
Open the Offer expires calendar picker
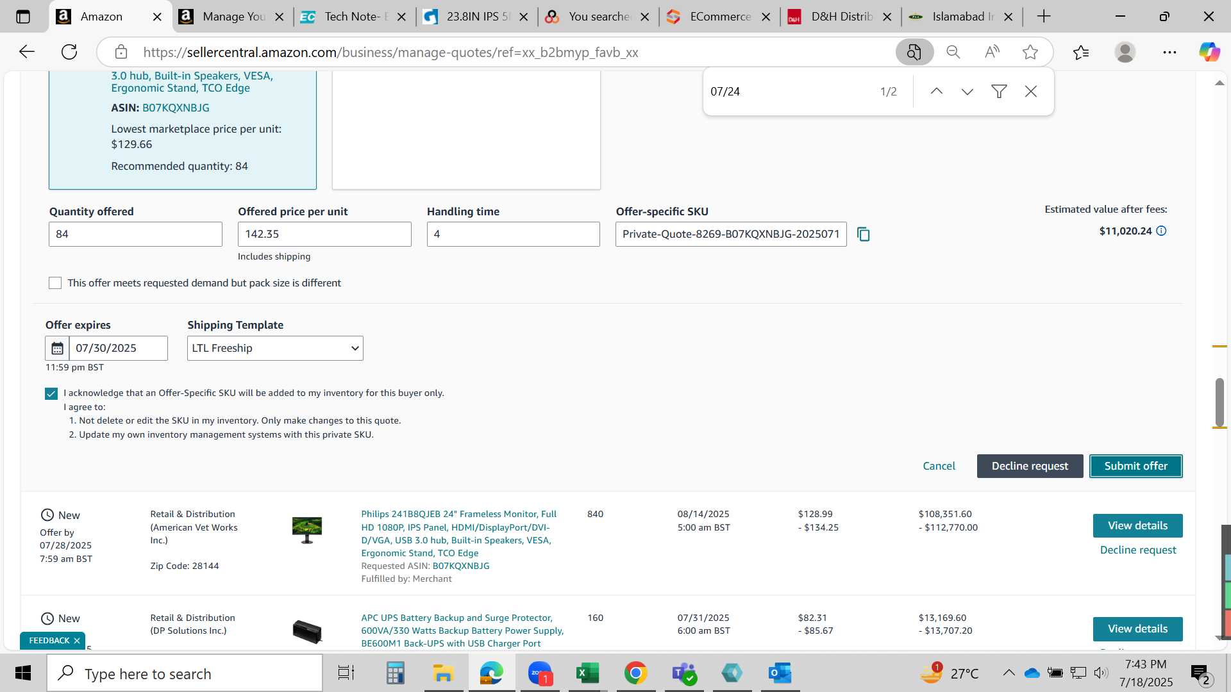(57, 349)
